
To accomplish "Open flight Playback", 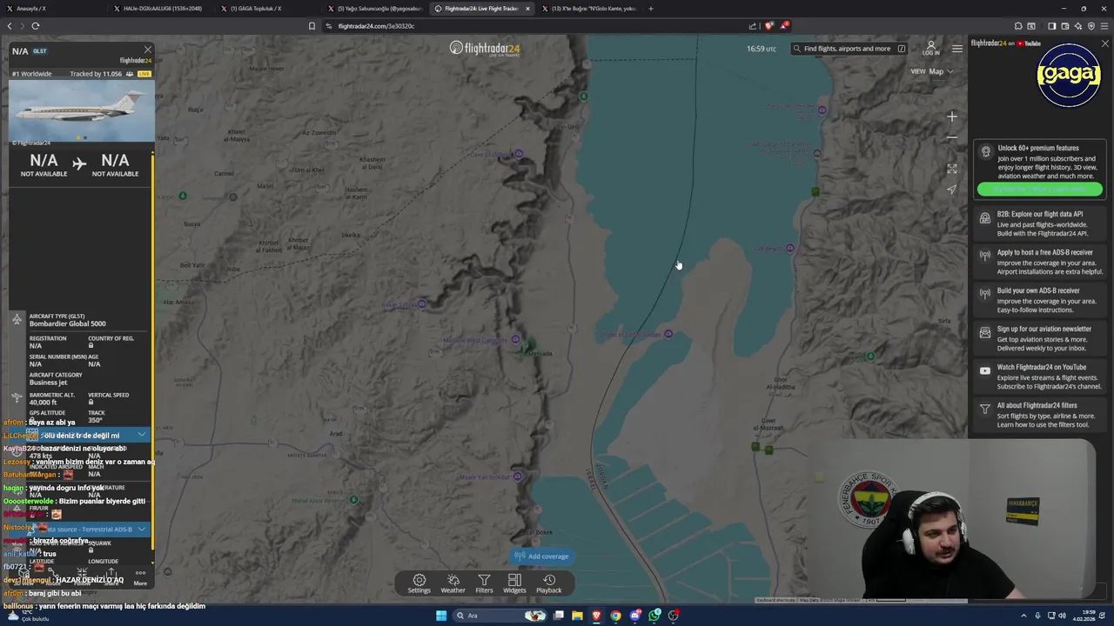I will pos(548,583).
